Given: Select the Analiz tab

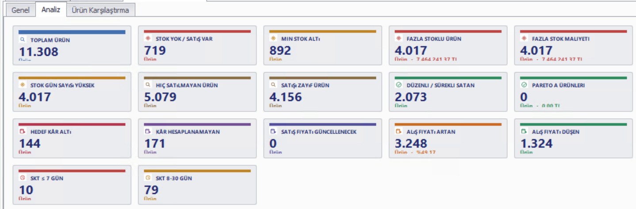Looking at the screenshot, I should [51, 9].
